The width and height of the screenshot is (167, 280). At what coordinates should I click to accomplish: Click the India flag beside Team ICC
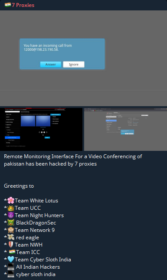(12, 252)
